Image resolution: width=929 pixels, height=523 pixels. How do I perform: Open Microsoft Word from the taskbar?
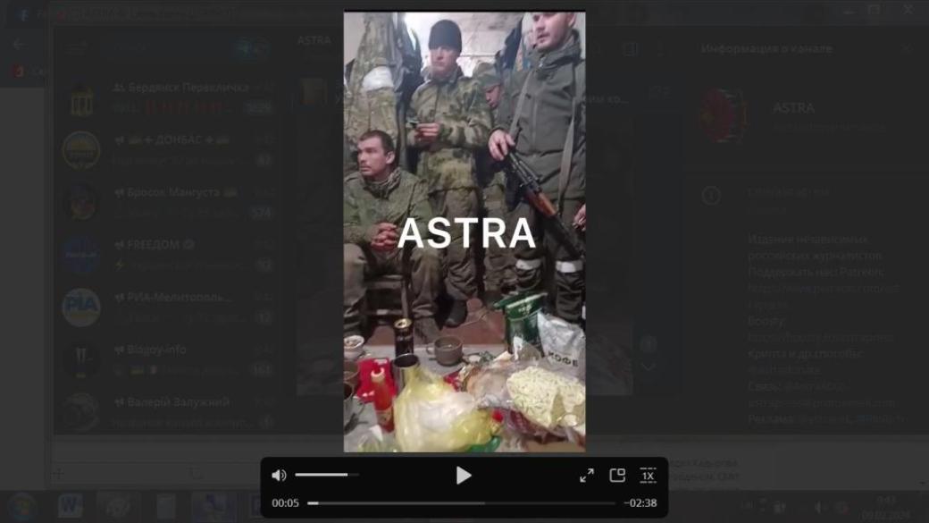(70, 506)
